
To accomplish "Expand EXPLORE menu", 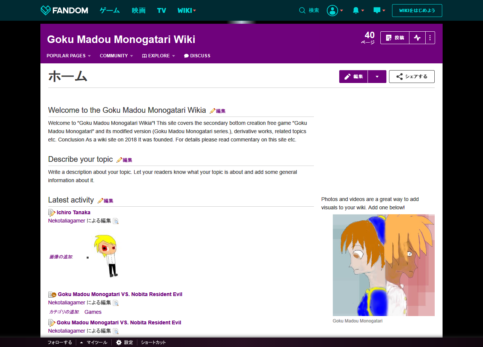I will [158, 56].
